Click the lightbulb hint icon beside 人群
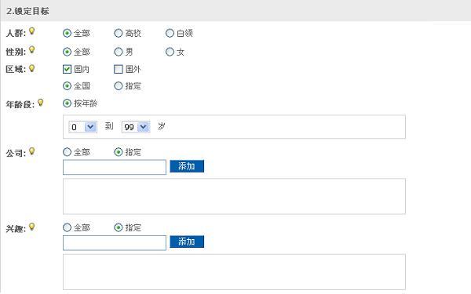471x294 pixels. click(31, 31)
